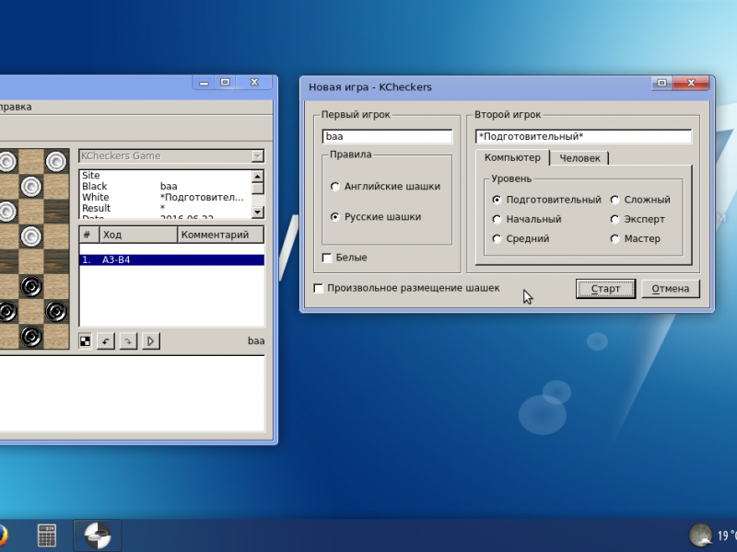Open the weather icon in the system tray
The image size is (737, 552).
[700, 535]
